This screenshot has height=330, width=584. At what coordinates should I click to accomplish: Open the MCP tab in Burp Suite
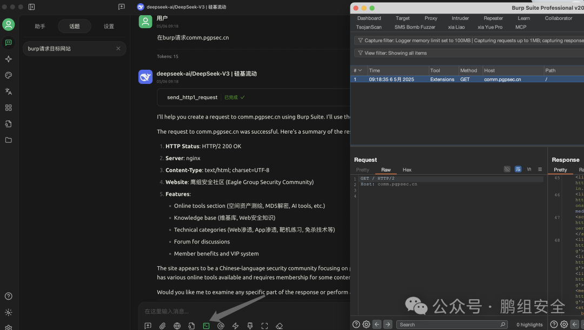[x=521, y=27]
